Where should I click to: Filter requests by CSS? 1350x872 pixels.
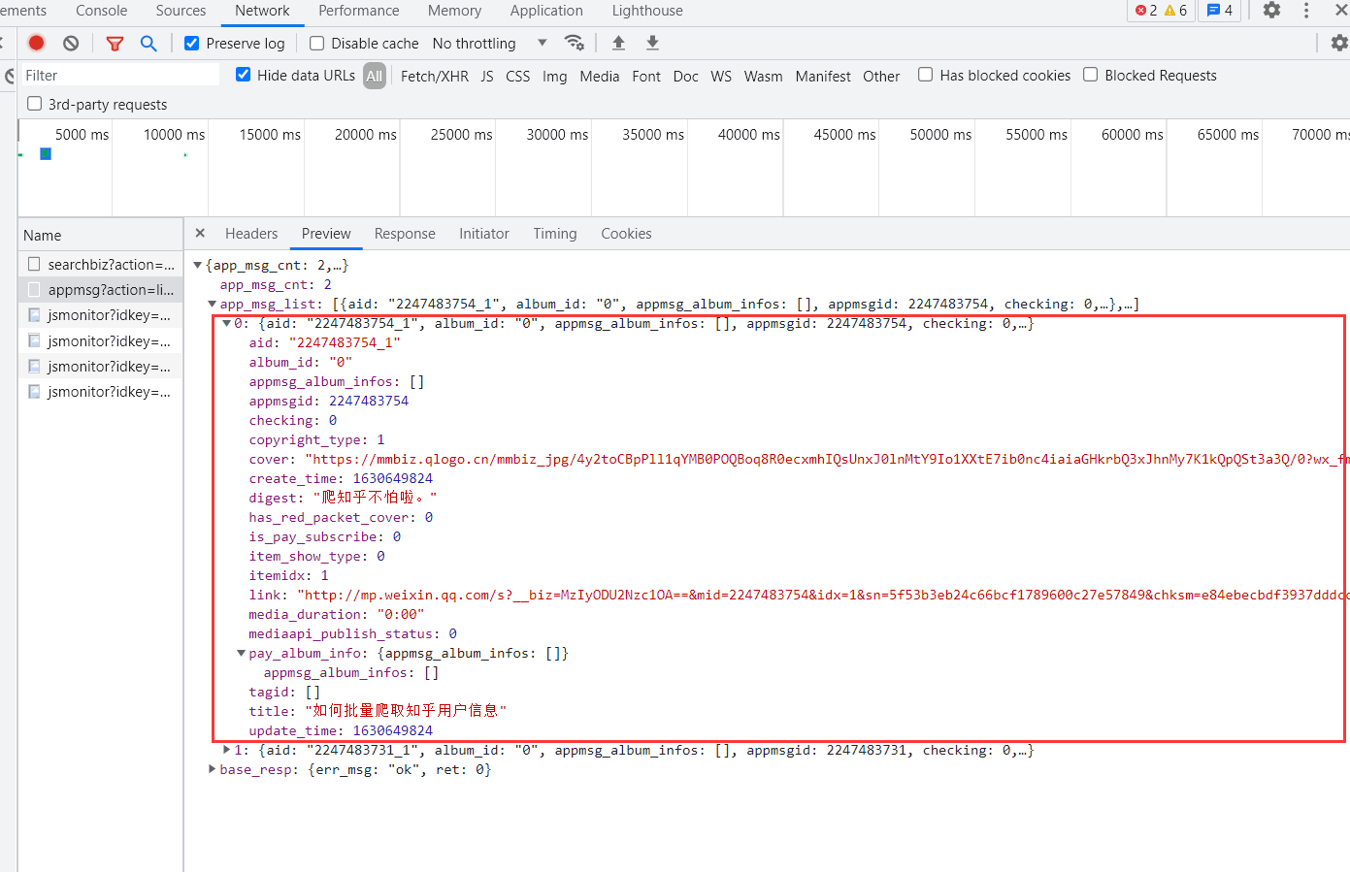coord(518,76)
